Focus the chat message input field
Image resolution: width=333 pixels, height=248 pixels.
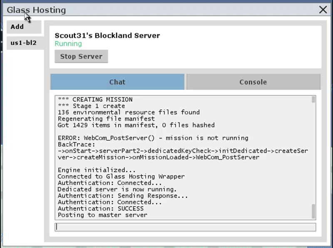click(185, 227)
